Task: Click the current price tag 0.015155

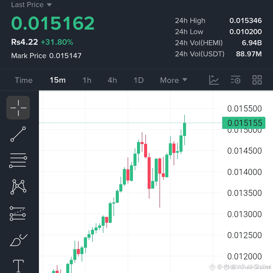Action: [x=244, y=123]
